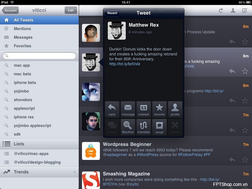
Task: Tap the message envelope button in popover
Action: [128, 109]
